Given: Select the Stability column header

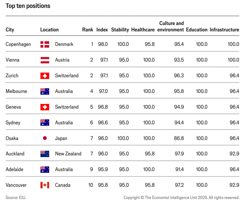Looking at the screenshot, I should pos(120,30).
